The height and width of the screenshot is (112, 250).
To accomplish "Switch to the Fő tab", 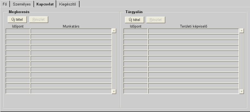I will tap(5, 4).
